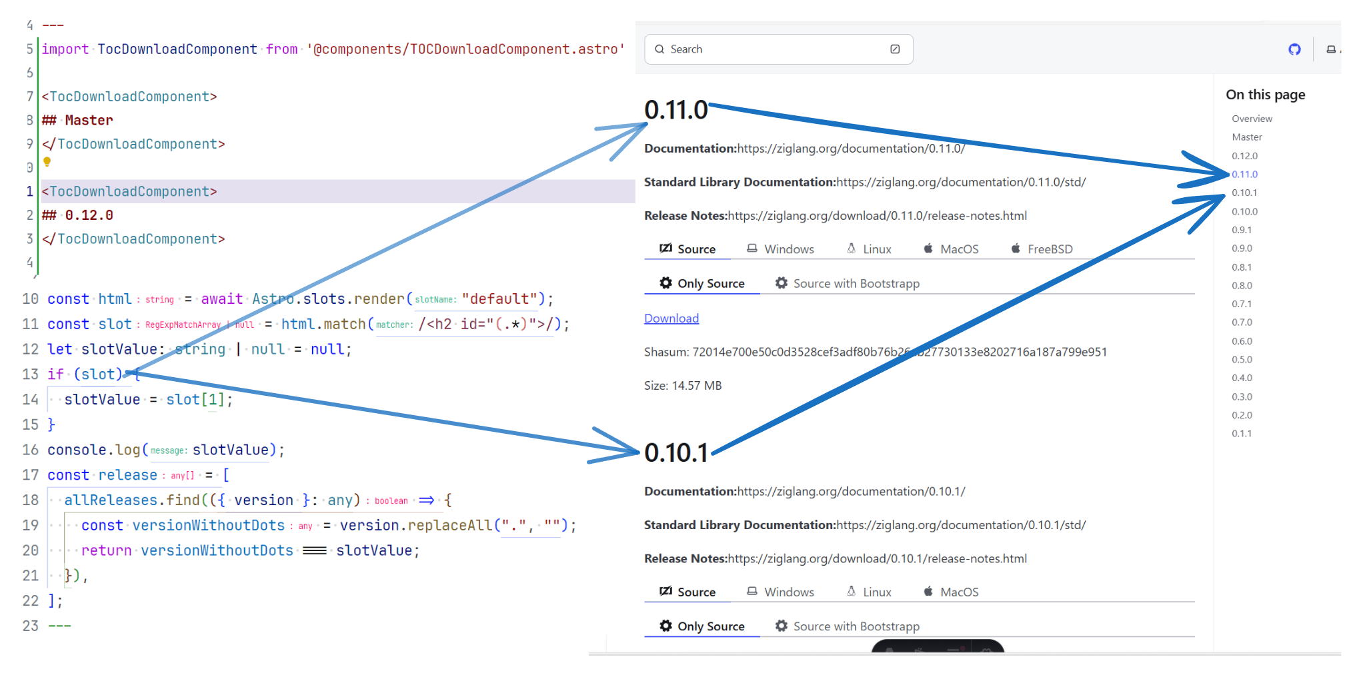This screenshot has height=675, width=1361.
Task: Select Linux tab under 0.10.1
Action: point(869,592)
